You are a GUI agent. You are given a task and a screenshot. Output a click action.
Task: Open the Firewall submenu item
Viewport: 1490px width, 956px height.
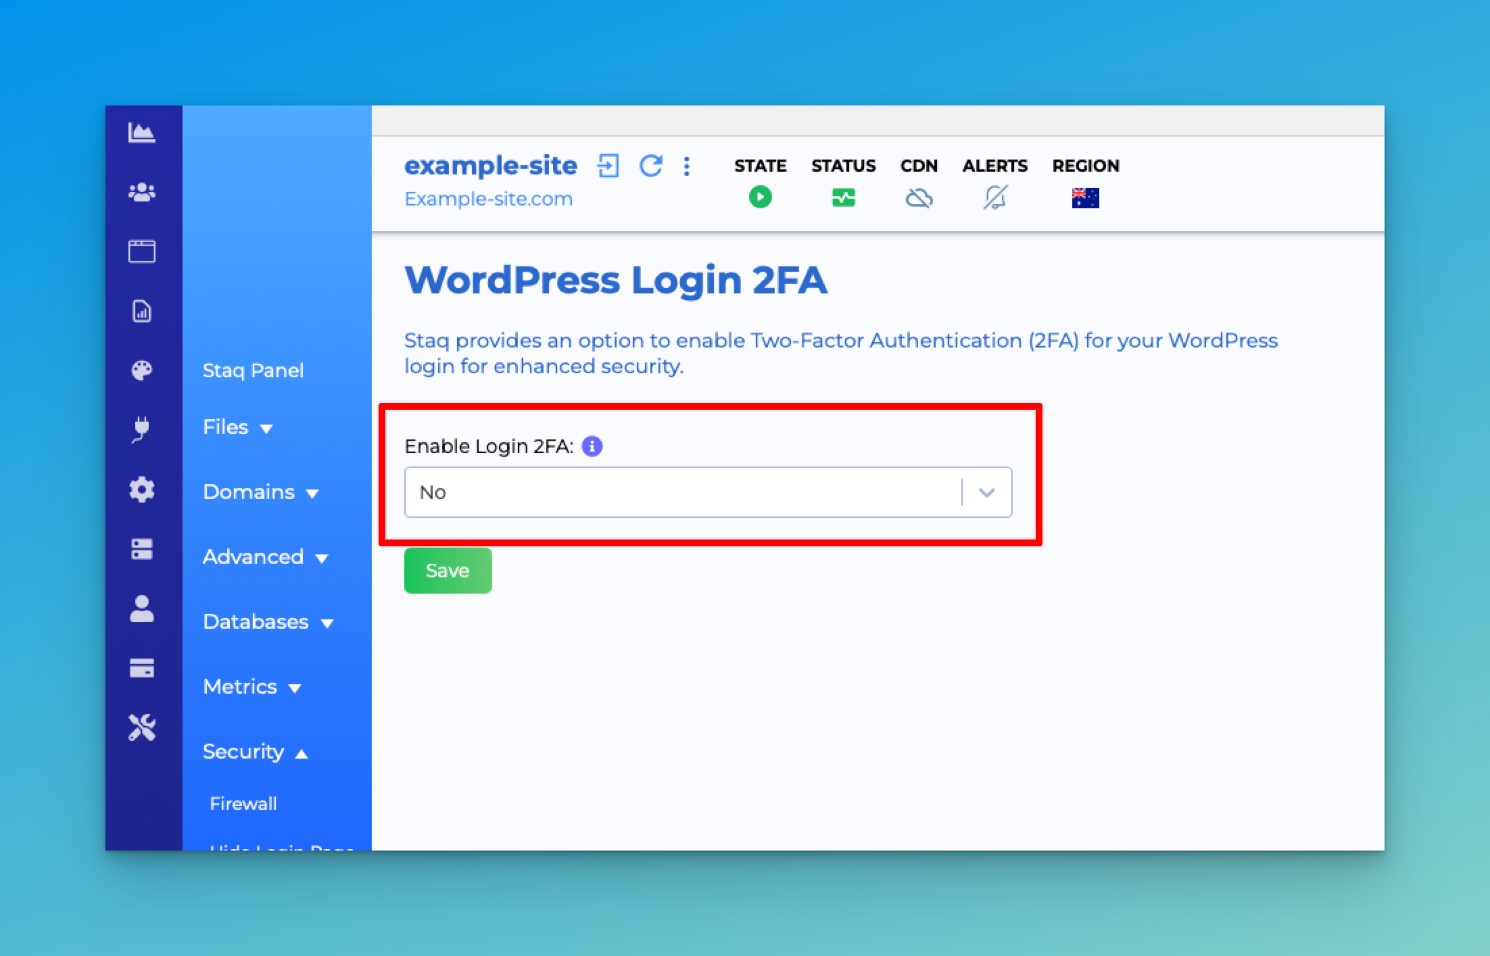[x=243, y=803]
